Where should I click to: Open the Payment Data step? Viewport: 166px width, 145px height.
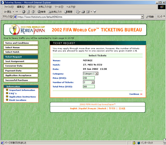tap(21, 70)
